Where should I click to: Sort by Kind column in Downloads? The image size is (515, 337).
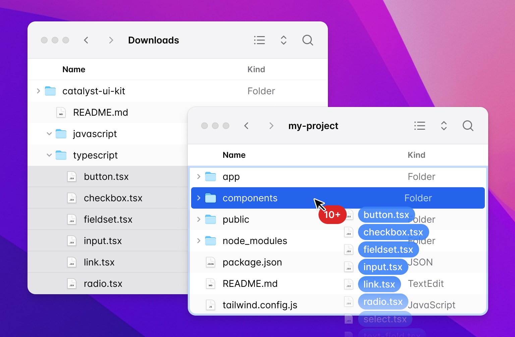pyautogui.click(x=256, y=70)
